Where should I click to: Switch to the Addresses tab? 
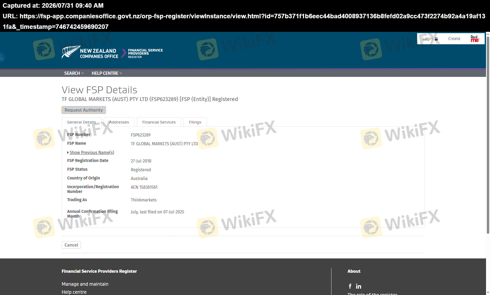pyautogui.click(x=119, y=122)
